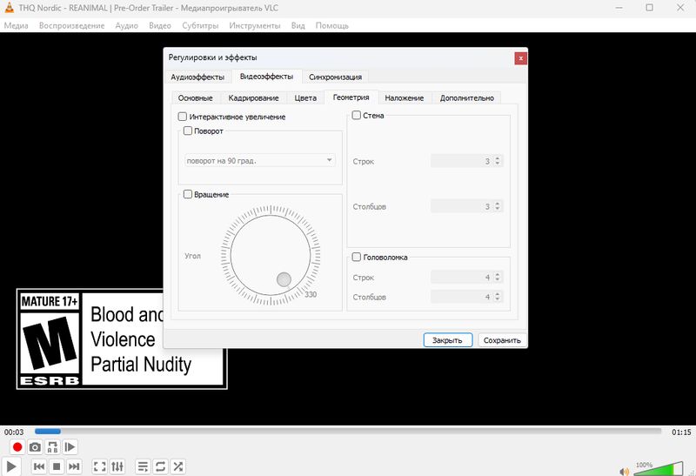Image resolution: width=696 pixels, height=476 pixels.
Task: Tick the Головоломка checkbox
Action: coord(357,257)
